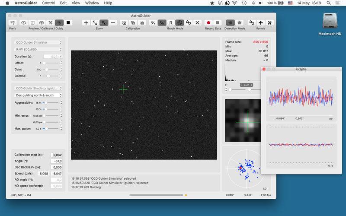Click the four-arrow move icon in Panels

261,23
